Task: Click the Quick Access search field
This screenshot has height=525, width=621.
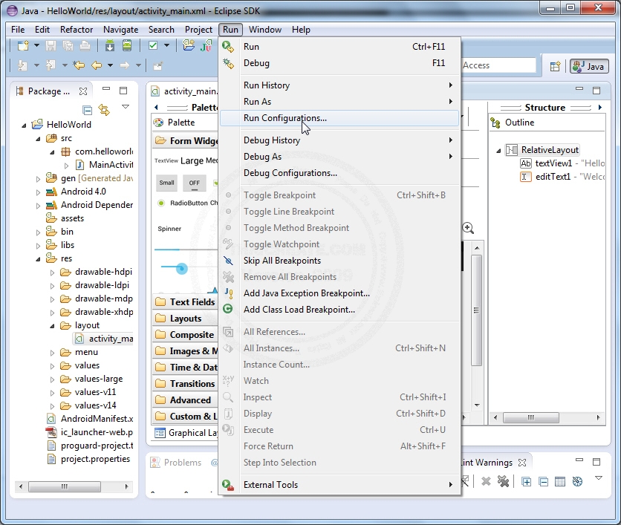Action: point(498,65)
